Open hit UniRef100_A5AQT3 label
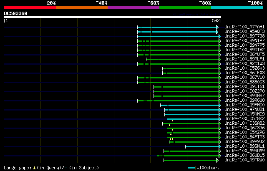 (x=244, y=31)
